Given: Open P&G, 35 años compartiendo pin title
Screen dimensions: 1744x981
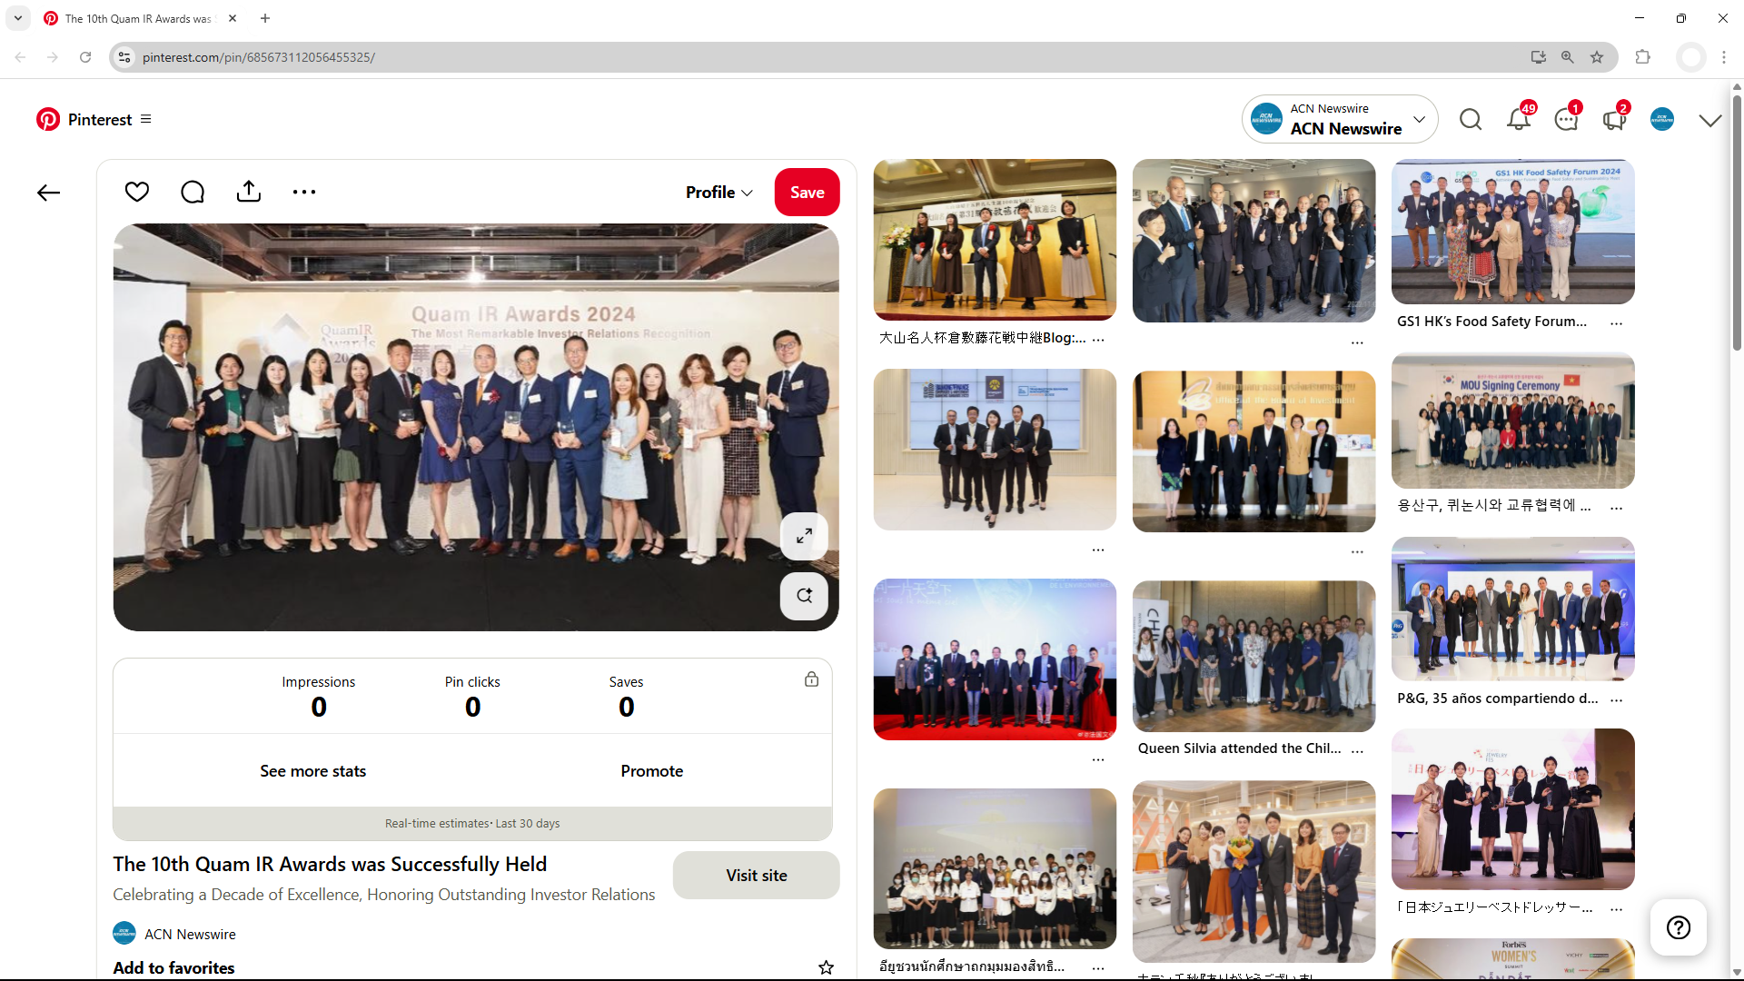Looking at the screenshot, I should pos(1497,699).
